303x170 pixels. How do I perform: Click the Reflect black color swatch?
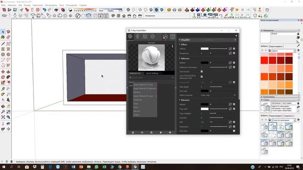tap(205, 63)
